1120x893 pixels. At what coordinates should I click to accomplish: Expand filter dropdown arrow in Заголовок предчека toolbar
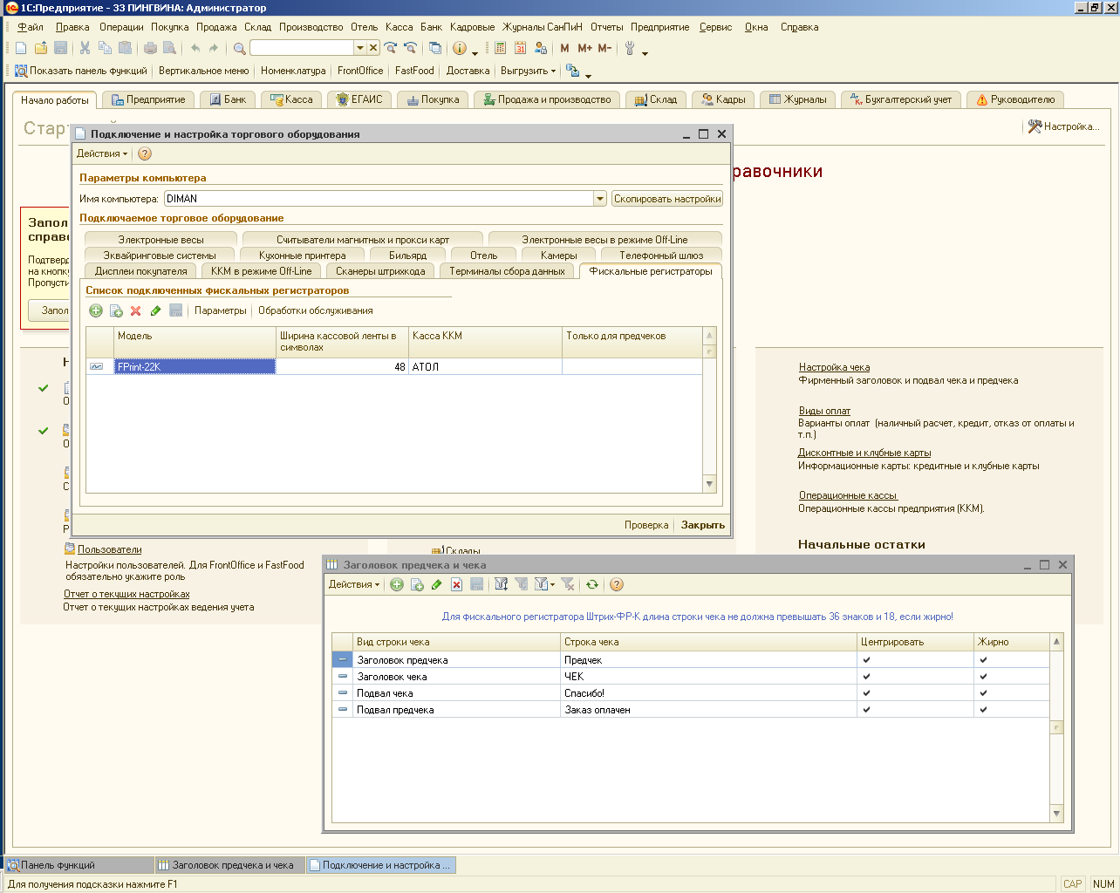552,585
